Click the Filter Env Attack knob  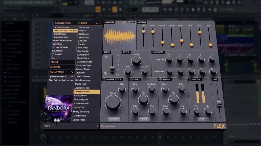click(x=169, y=60)
